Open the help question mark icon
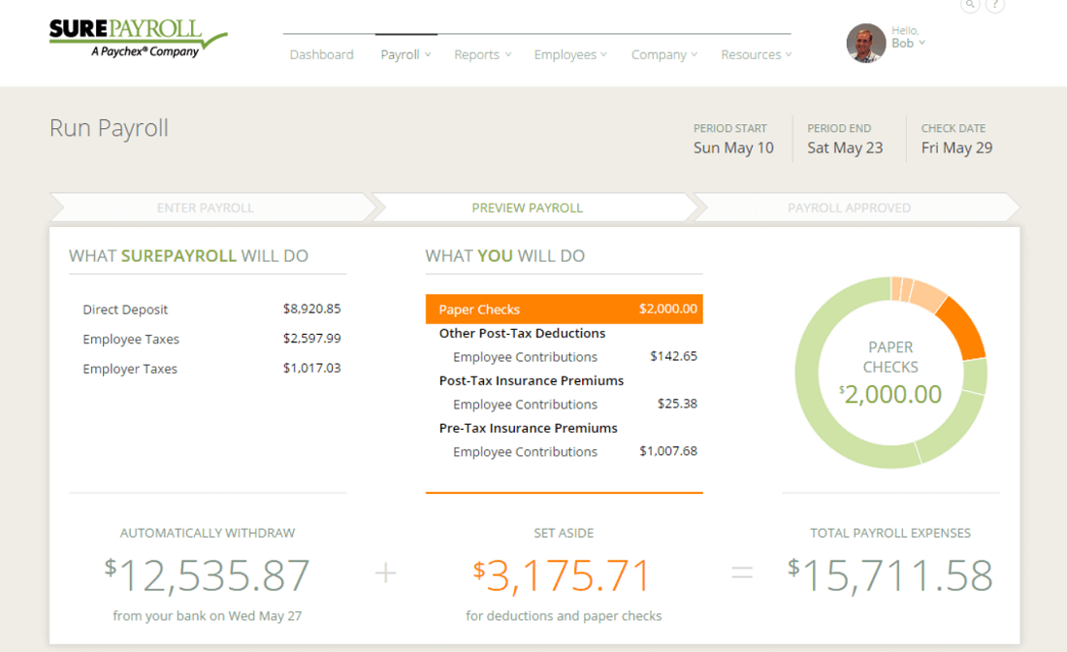This screenshot has height=652, width=1067. coord(995,5)
